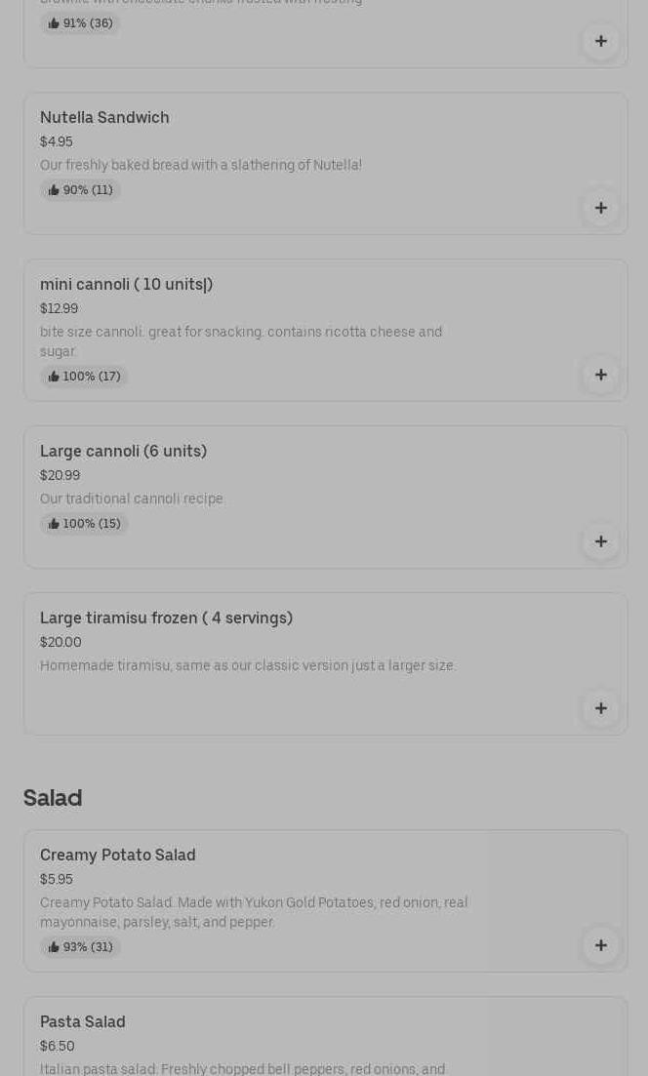Open Large tiramisu frozen item details
Image resolution: width=648 pixels, height=1076 pixels.
pos(166,618)
